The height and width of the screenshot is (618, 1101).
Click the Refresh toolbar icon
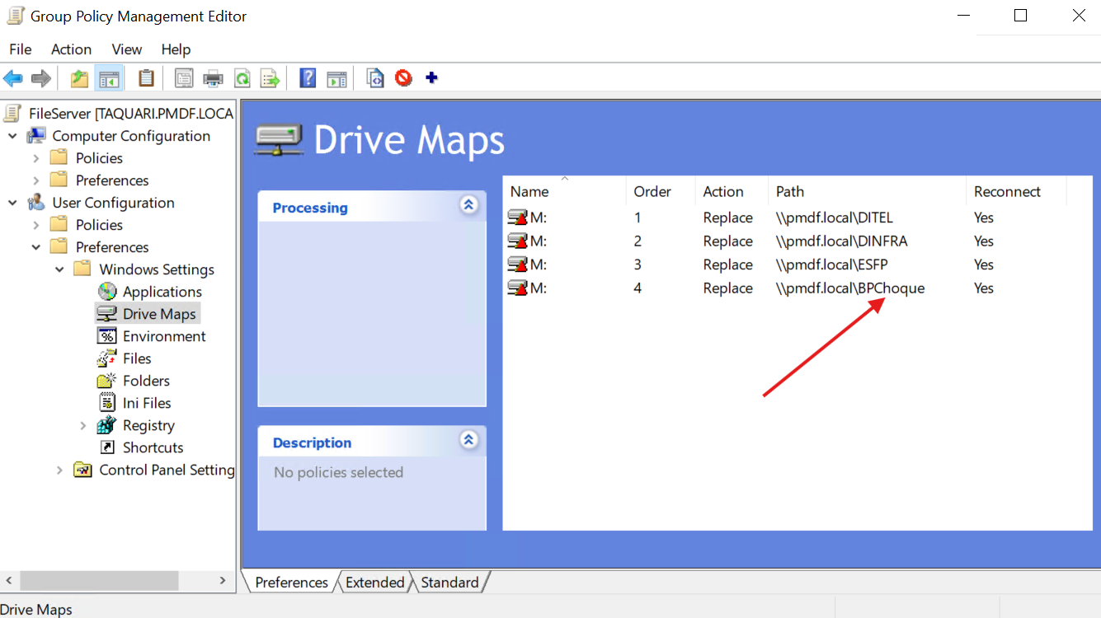(242, 78)
